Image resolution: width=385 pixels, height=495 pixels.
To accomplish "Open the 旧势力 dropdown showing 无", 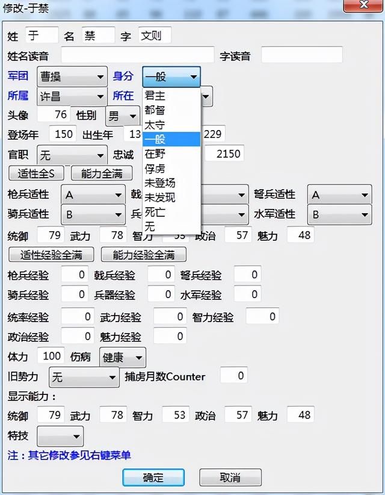I will [84, 377].
